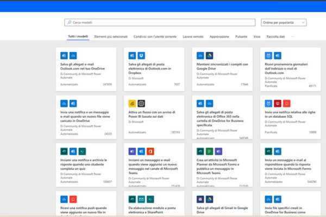Click Outlook icon on OneDrive attachments card
Viewport: 326px width, 217px height.
click(x=64, y=55)
